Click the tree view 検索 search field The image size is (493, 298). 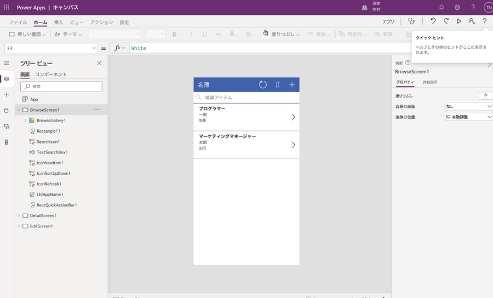(x=61, y=87)
